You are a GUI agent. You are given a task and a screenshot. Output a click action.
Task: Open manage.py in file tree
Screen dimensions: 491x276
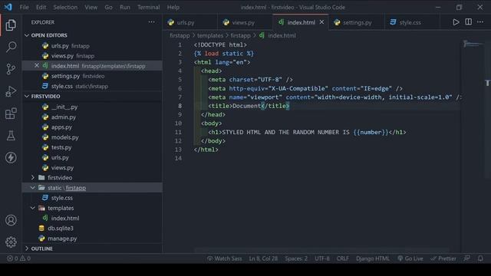click(x=92, y=238)
